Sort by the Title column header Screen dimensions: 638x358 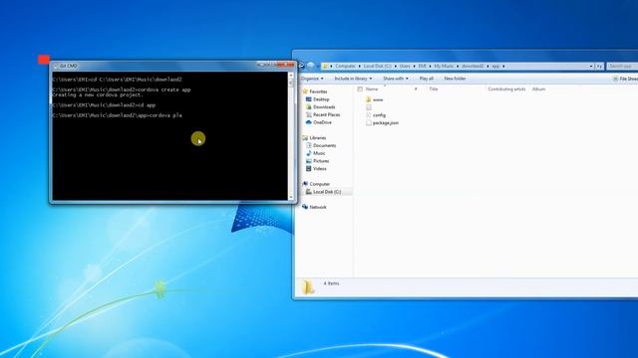click(x=434, y=89)
